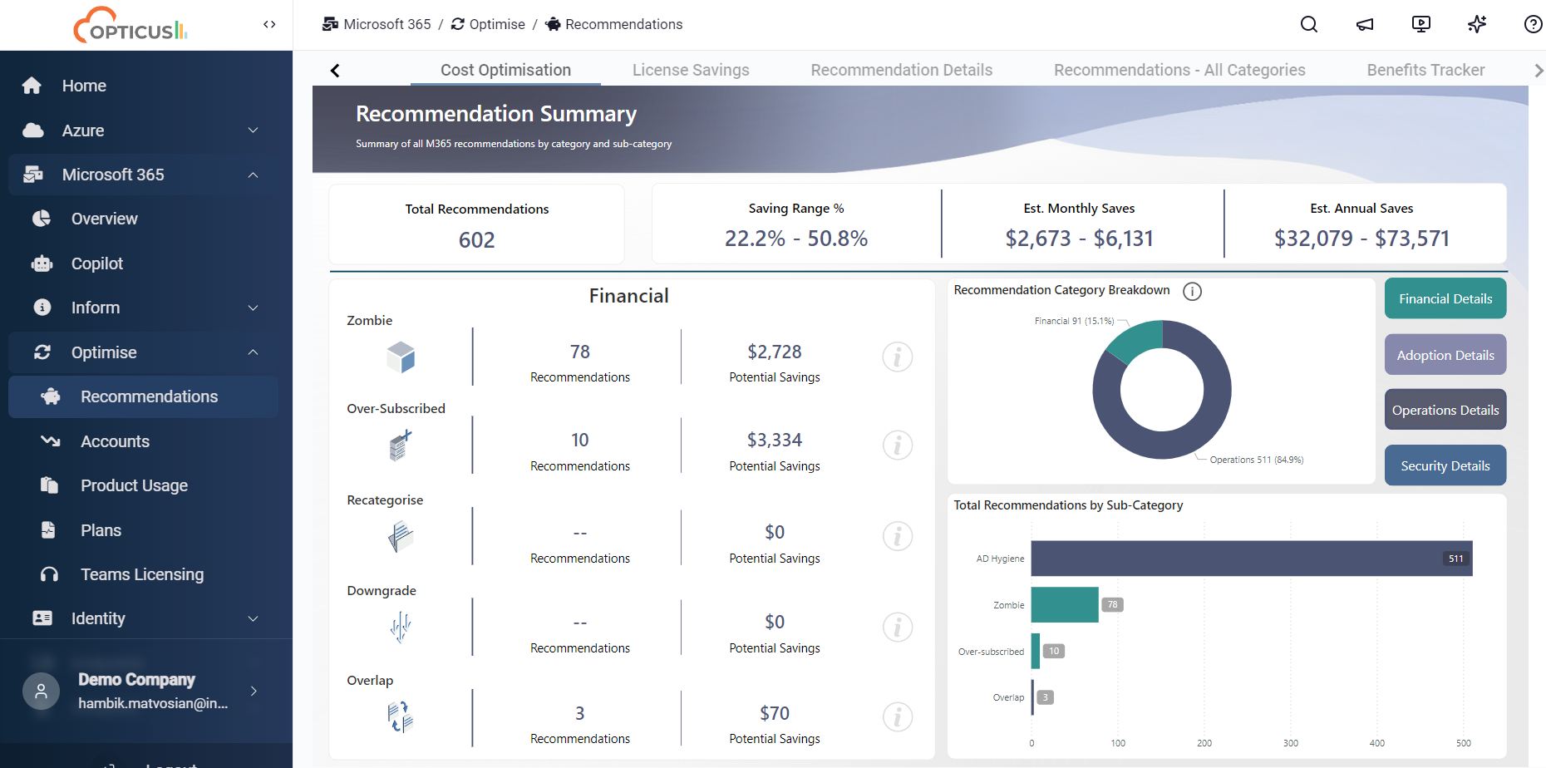
Task: Expand the Azure menu section
Action: [253, 130]
